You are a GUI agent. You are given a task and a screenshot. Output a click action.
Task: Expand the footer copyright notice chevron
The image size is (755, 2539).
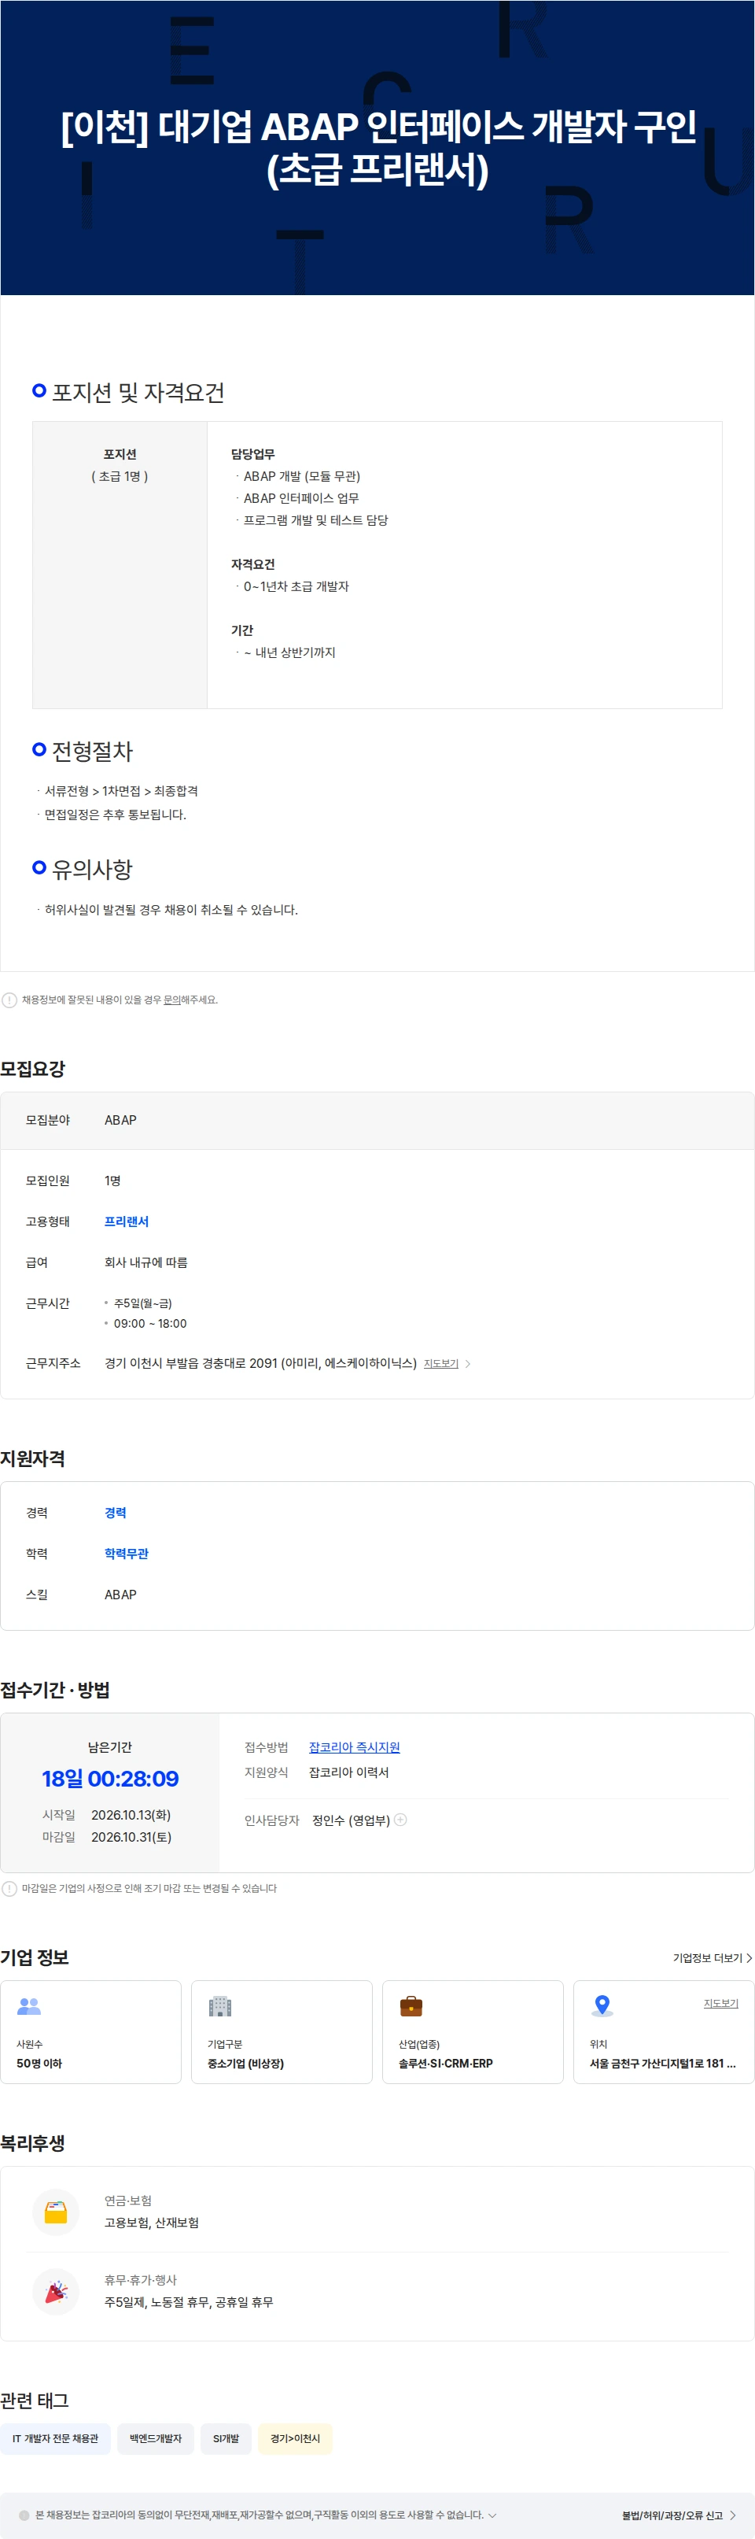(492, 2515)
